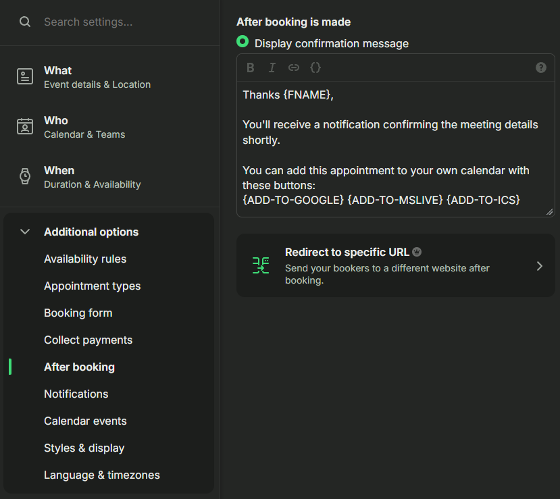Viewport: 560px width, 499px height.
Task: Insert a link using the toolbar icon
Action: (294, 68)
